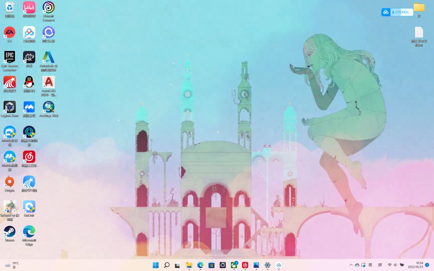Open File Explorer from the taskbar

(189, 265)
